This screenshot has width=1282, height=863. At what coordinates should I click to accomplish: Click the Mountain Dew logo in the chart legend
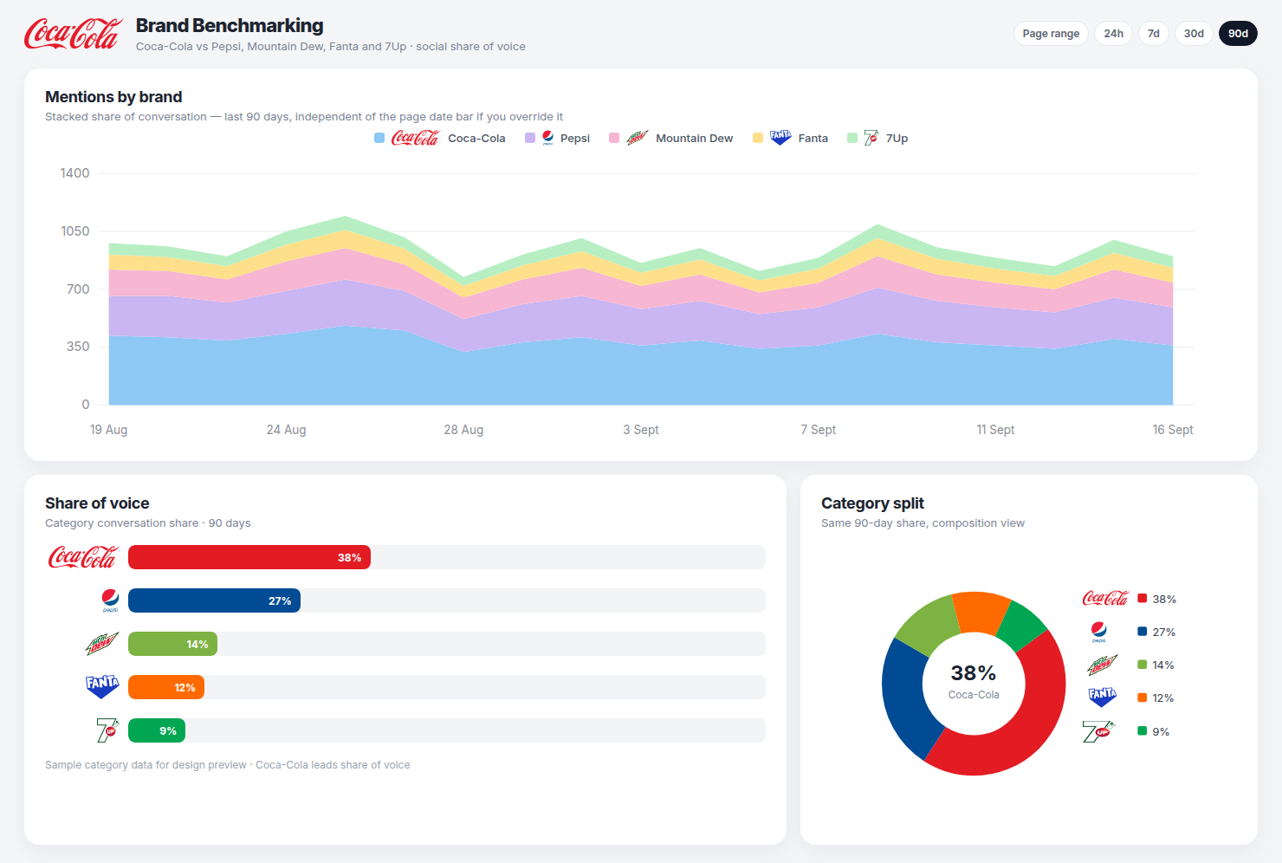637,138
